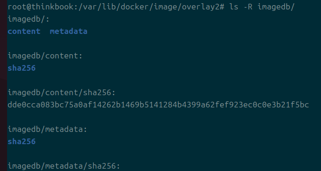Click the 'thinkbook' hostname in the prompt
This screenshot has height=171, width=321.
53,7
